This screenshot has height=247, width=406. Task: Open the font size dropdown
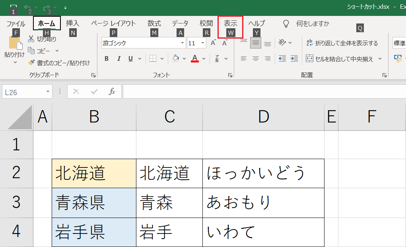[x=203, y=43]
